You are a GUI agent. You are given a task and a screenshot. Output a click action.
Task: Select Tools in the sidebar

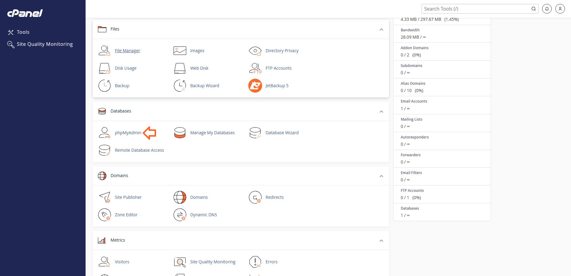tap(19, 32)
